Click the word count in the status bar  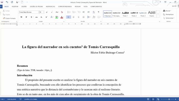click(x=12, y=99)
